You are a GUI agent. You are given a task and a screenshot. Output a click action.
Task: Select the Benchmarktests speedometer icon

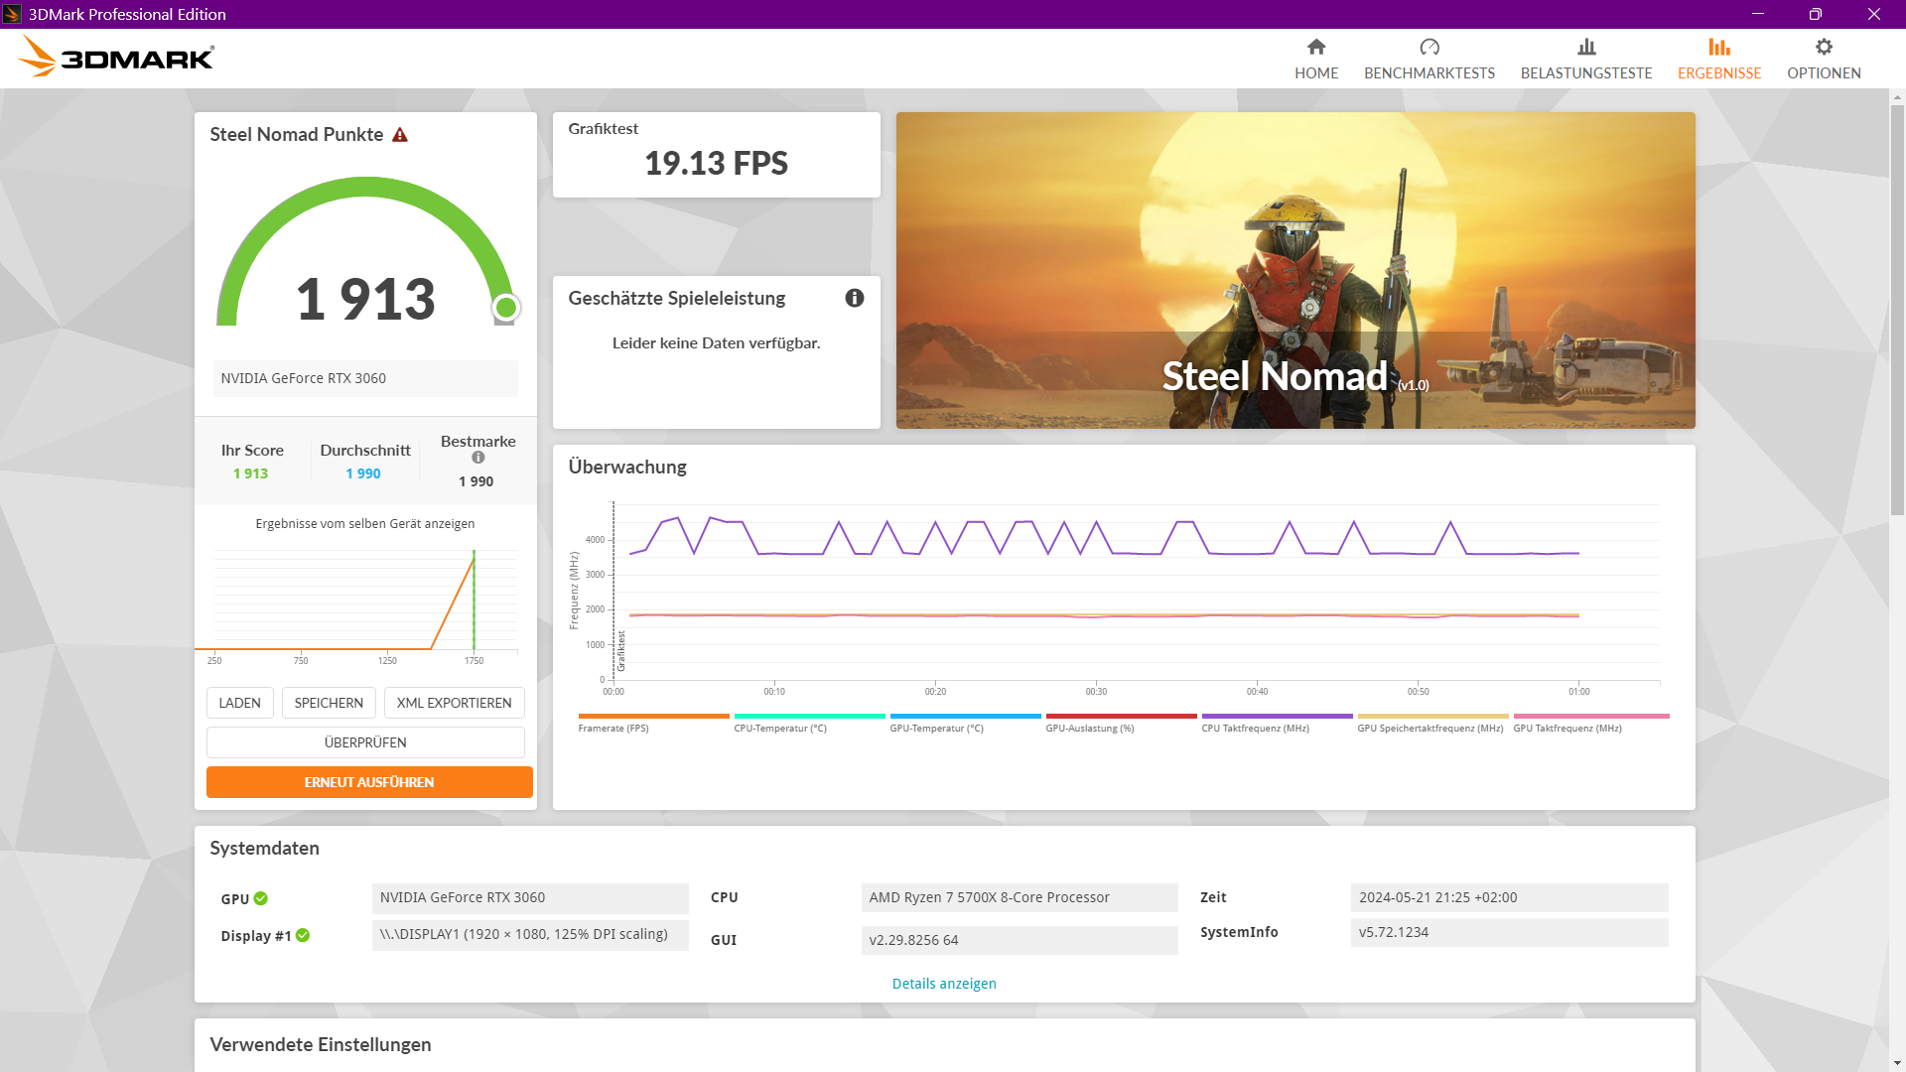click(x=1429, y=47)
